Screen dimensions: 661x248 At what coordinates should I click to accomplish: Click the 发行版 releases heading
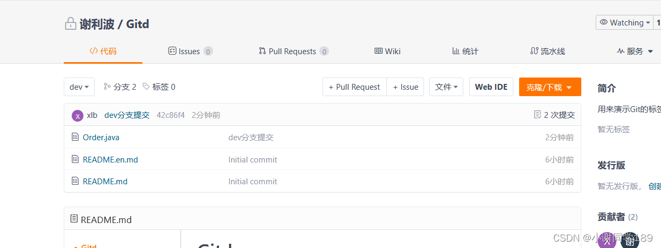611,165
